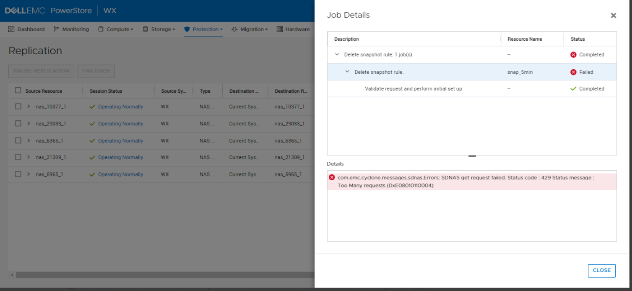Viewport: 632px width, 291px height.
Task: Check the box for nas_6365_1
Action: pyautogui.click(x=18, y=140)
